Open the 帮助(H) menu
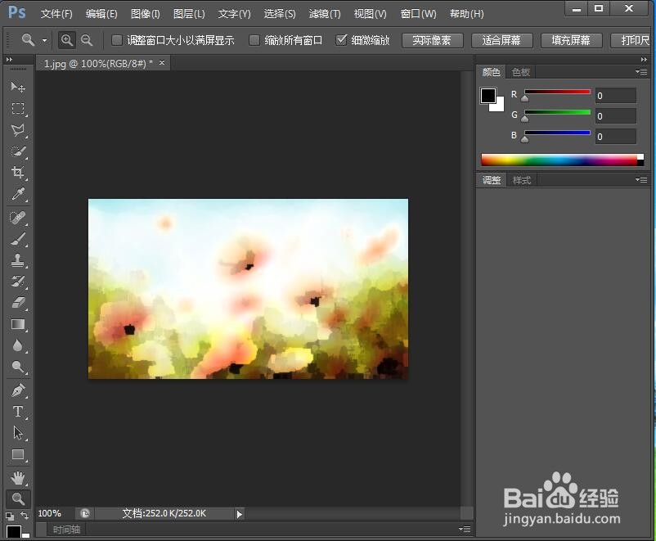This screenshot has height=541, width=656. [466, 14]
